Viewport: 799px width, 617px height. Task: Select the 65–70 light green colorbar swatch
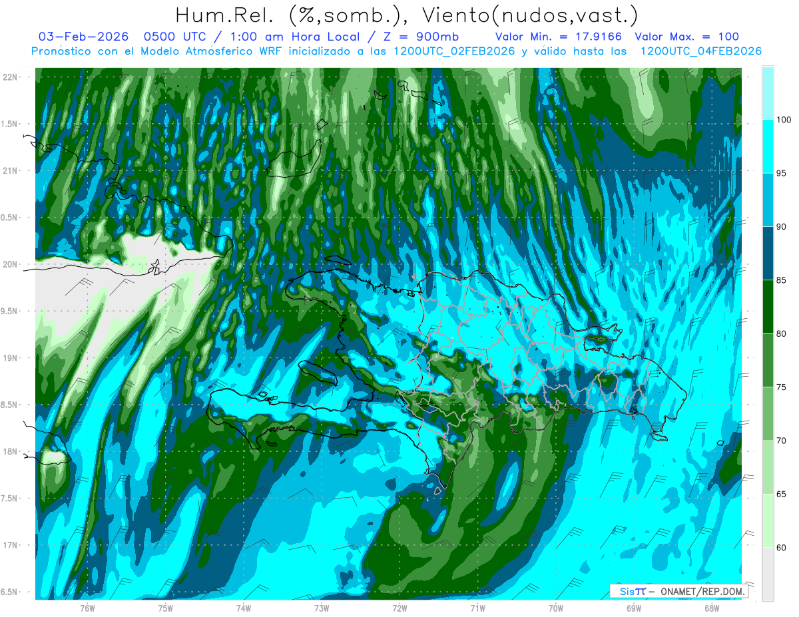pos(768,467)
